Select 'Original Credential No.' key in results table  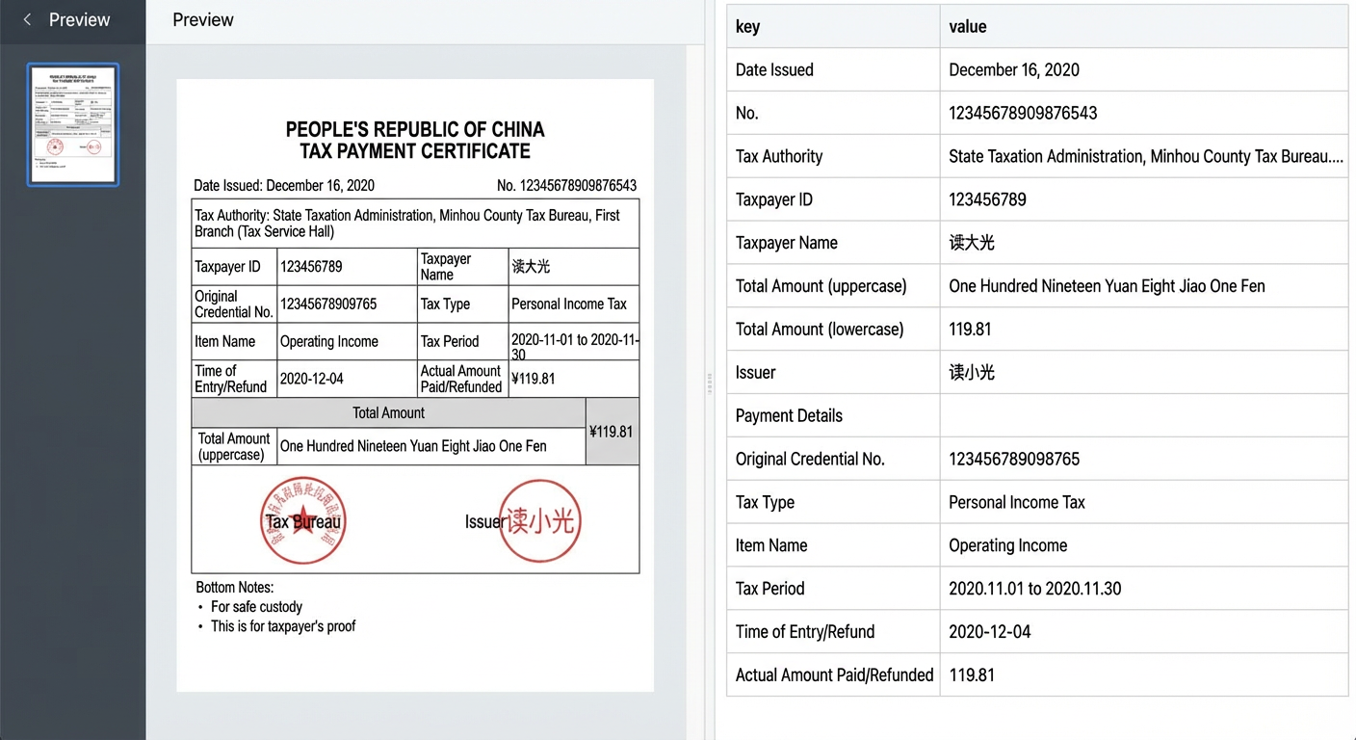[x=833, y=459]
